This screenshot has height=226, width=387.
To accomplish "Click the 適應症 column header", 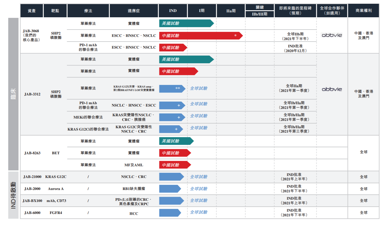I will (x=134, y=11).
